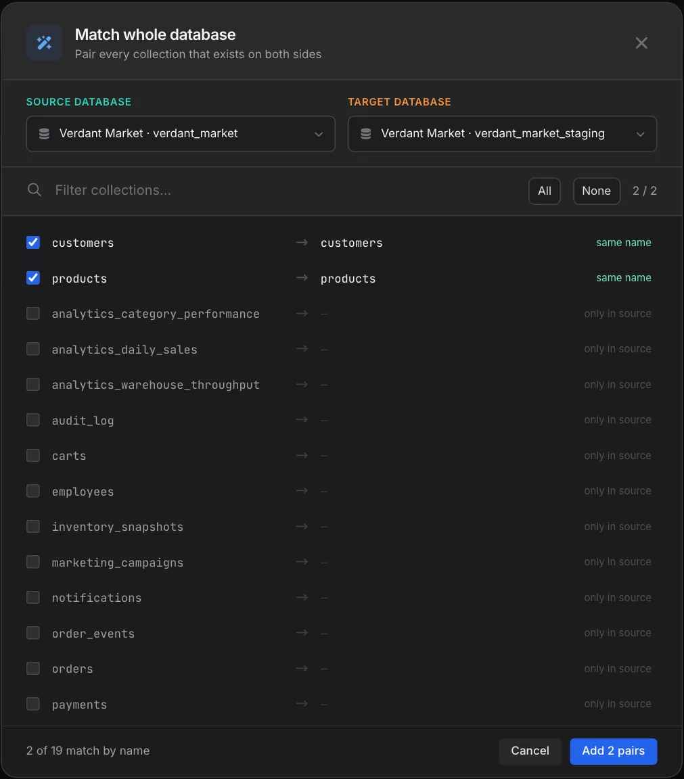Click analytics_warehouse_throughput collection name
The height and width of the screenshot is (779, 684).
coord(156,385)
